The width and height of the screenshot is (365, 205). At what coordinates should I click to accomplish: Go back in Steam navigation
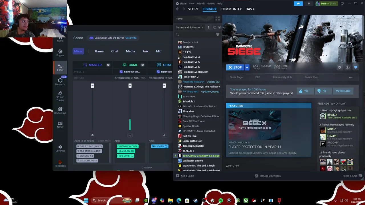coord(178,9)
